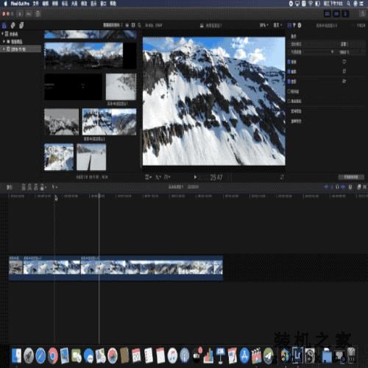368x368 pixels.
Task: Click the Share icon in the toolbar
Action: (x=362, y=14)
